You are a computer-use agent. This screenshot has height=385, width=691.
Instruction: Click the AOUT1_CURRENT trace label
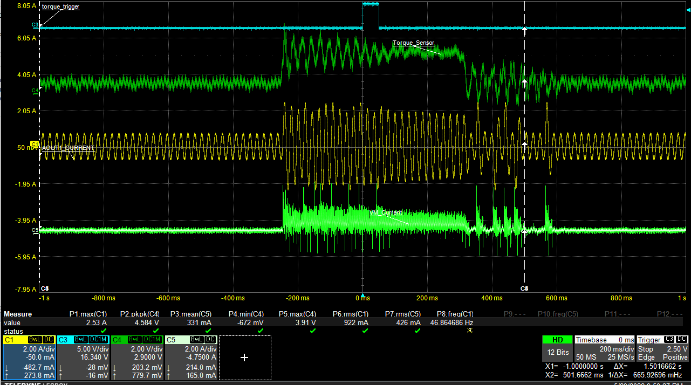point(68,148)
